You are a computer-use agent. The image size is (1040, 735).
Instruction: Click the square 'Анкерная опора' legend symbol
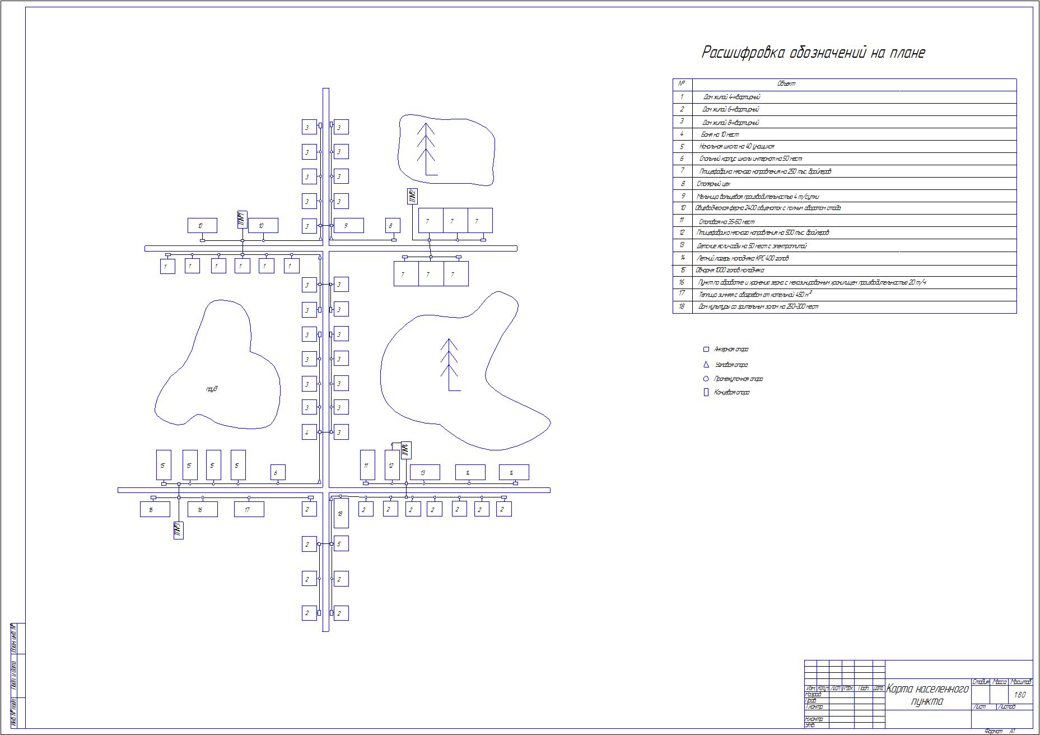pos(706,350)
